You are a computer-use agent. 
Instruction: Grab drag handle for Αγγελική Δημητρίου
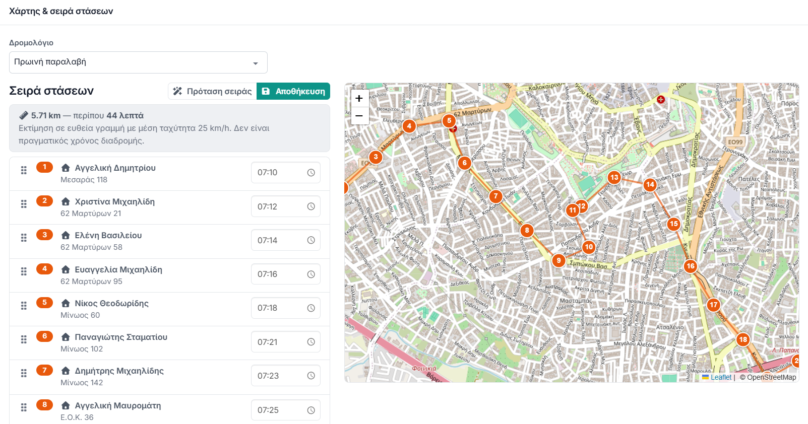point(24,170)
